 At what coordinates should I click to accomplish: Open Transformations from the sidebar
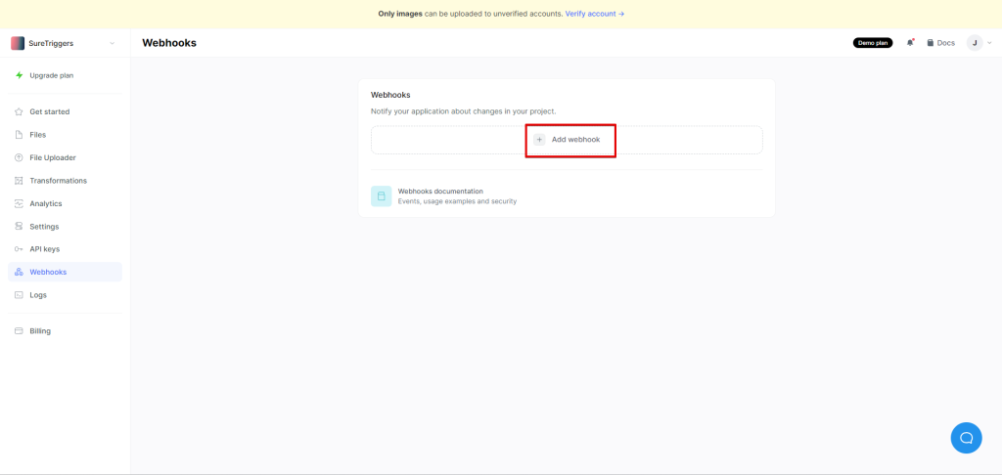[x=58, y=181]
